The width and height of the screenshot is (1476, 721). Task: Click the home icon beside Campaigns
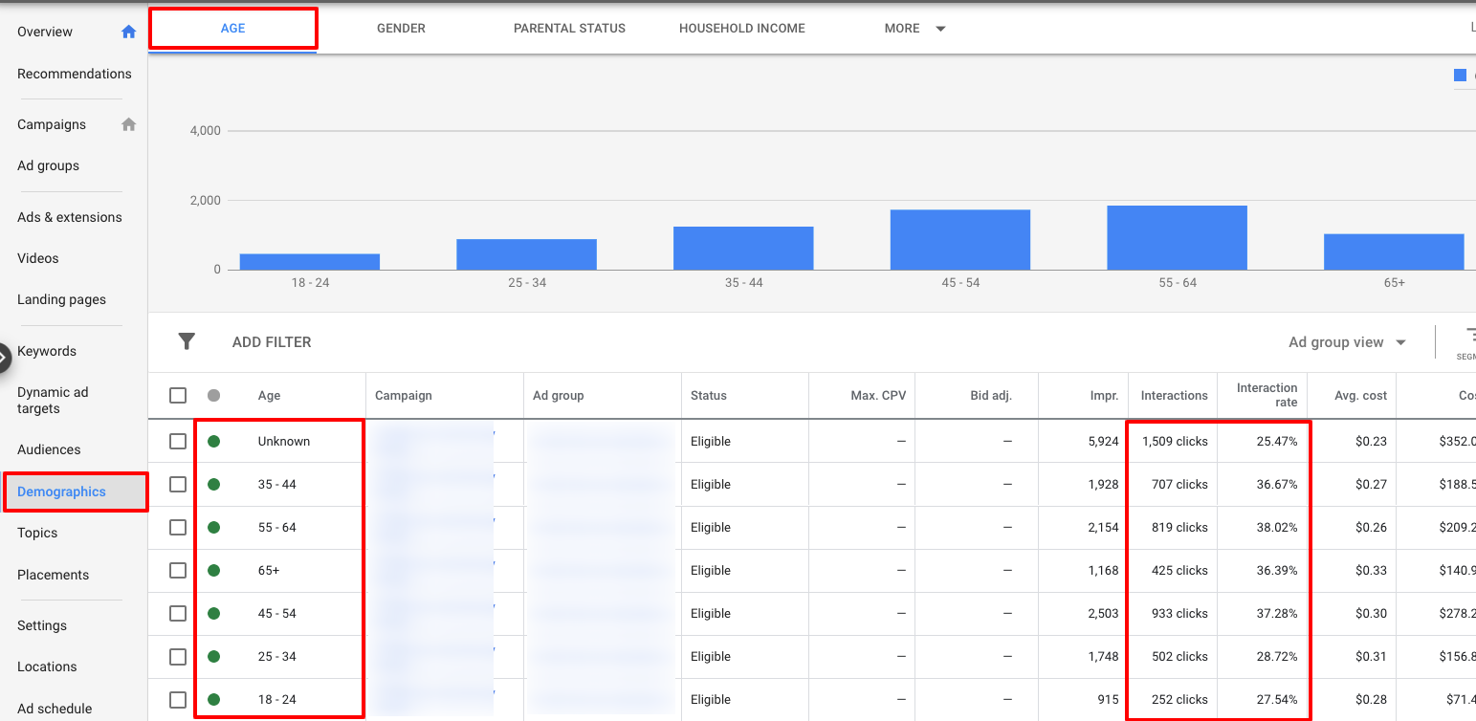coord(128,124)
